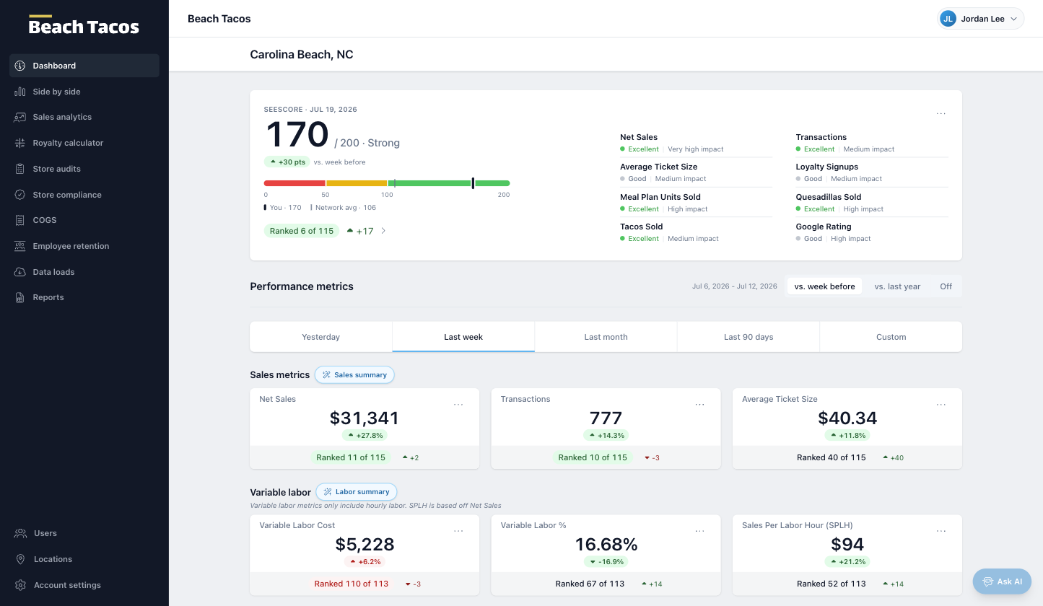The height and width of the screenshot is (606, 1043).
Task: Click the Store audits clipboard icon
Action: coord(20,169)
